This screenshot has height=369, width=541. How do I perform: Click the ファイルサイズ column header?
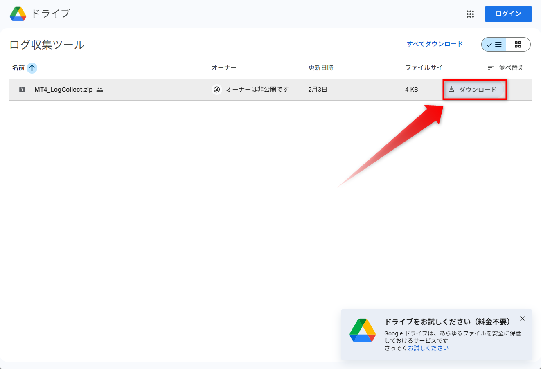[424, 68]
